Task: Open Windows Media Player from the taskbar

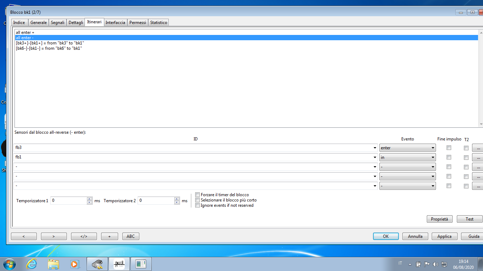Action: coord(74,264)
